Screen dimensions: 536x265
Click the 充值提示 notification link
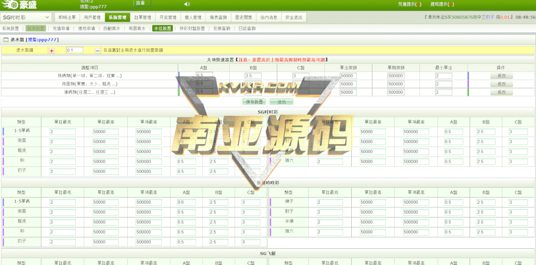pyautogui.click(x=409, y=4)
